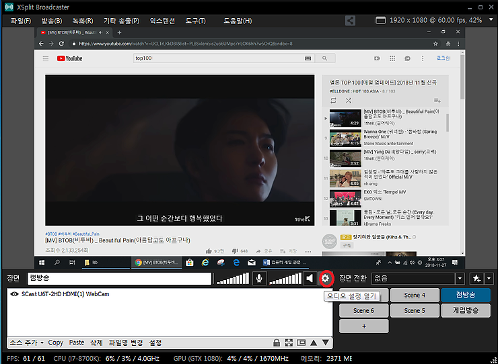Open 도움말(H) menu

pos(238,21)
